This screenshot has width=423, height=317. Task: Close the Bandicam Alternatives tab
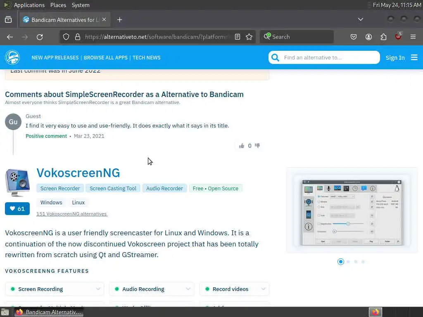[x=104, y=20]
